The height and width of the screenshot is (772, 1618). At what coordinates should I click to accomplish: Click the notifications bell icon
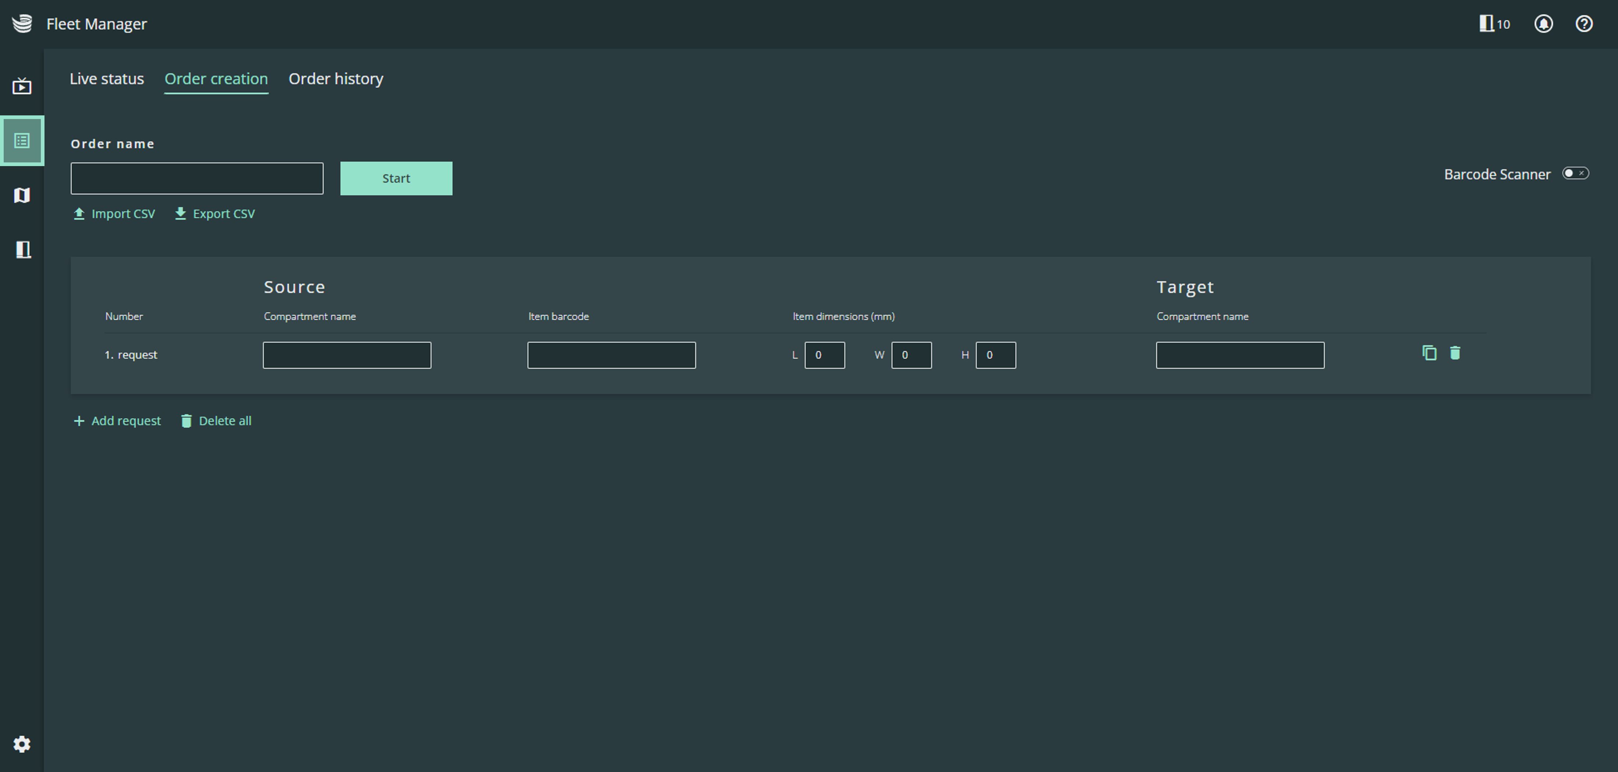point(1543,24)
